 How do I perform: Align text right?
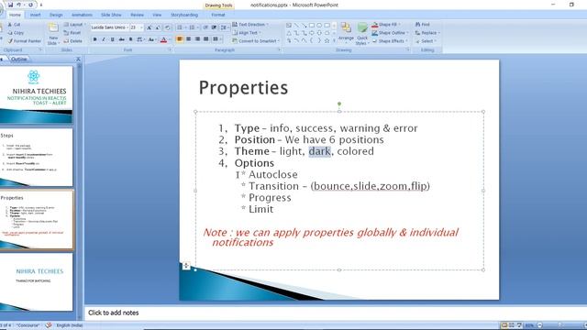(x=197, y=38)
